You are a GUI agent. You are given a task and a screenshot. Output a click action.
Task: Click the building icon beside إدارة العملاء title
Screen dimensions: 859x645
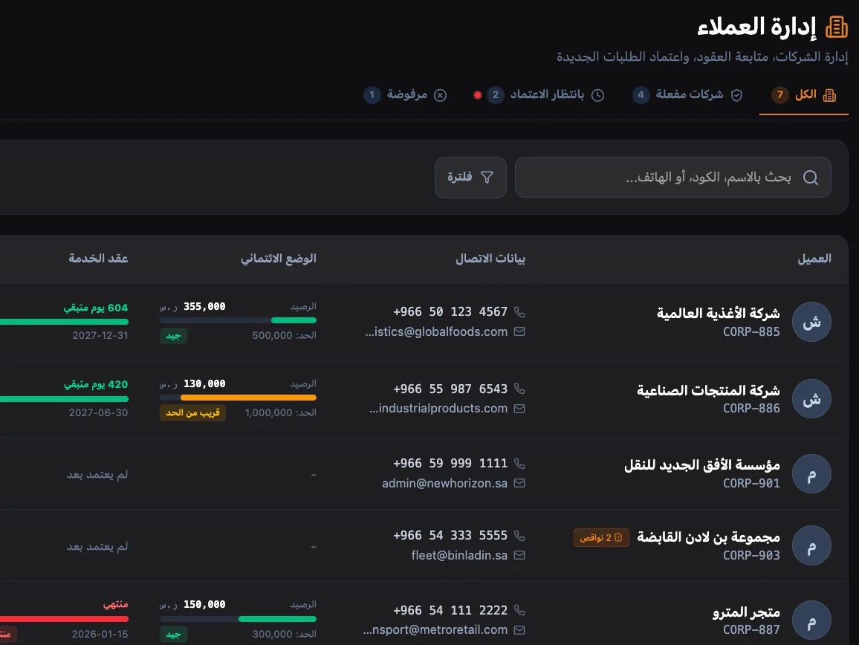tap(836, 27)
